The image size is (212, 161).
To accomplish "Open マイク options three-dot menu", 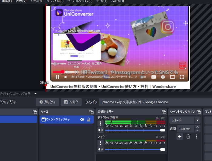I will (101, 143).
